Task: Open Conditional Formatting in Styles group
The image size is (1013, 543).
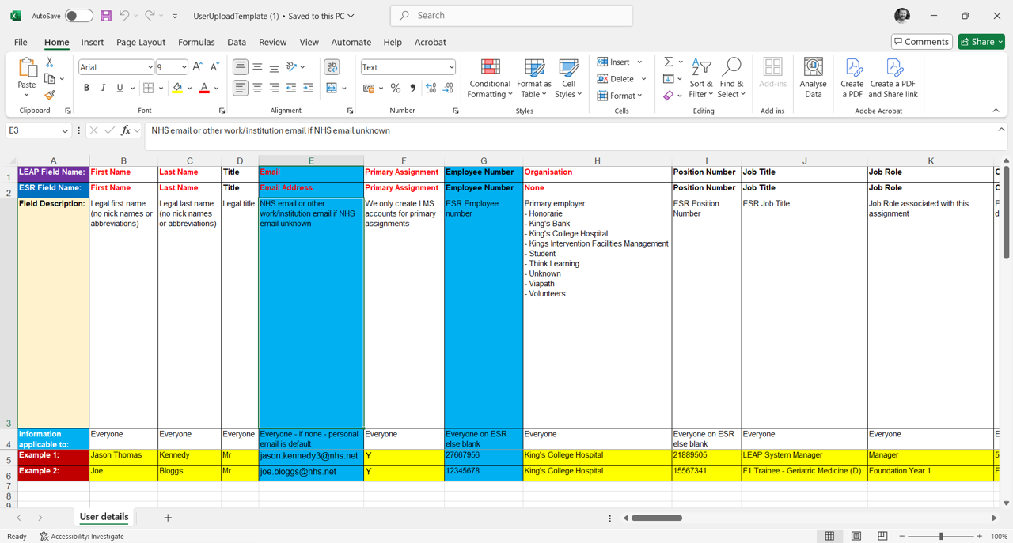Action: [490, 77]
